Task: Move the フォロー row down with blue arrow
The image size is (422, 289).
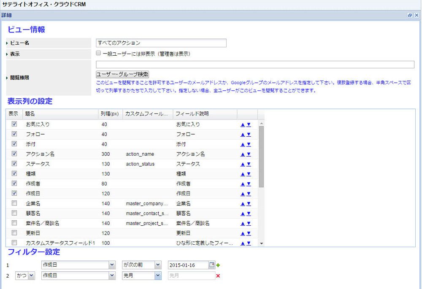Action: click(249, 134)
